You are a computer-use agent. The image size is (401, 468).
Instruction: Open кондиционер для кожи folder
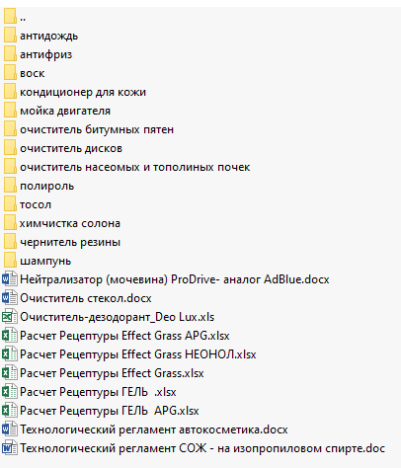point(83,92)
